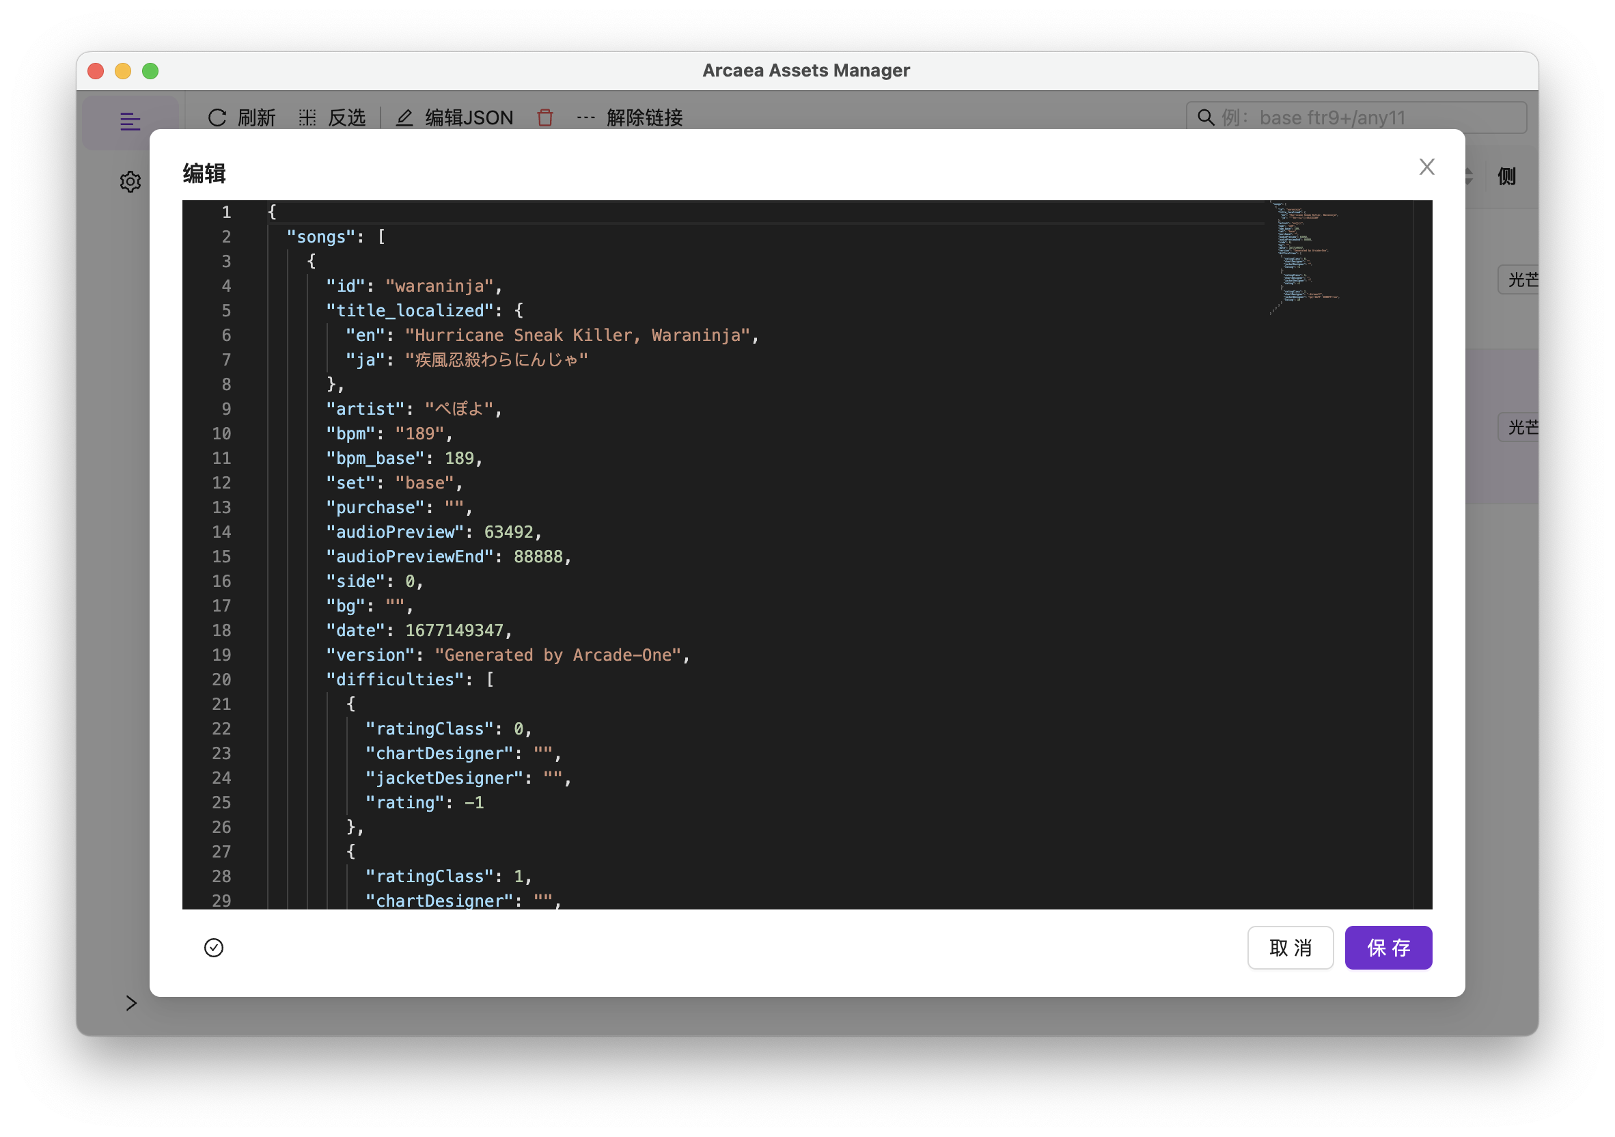Click the 解除链接 toolbar label

tap(644, 118)
